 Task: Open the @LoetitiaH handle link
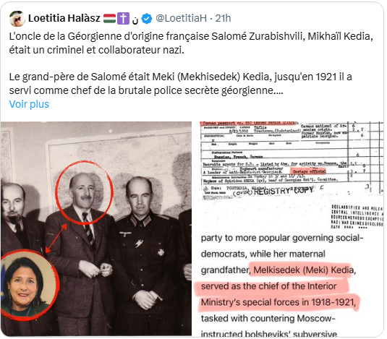pos(181,19)
